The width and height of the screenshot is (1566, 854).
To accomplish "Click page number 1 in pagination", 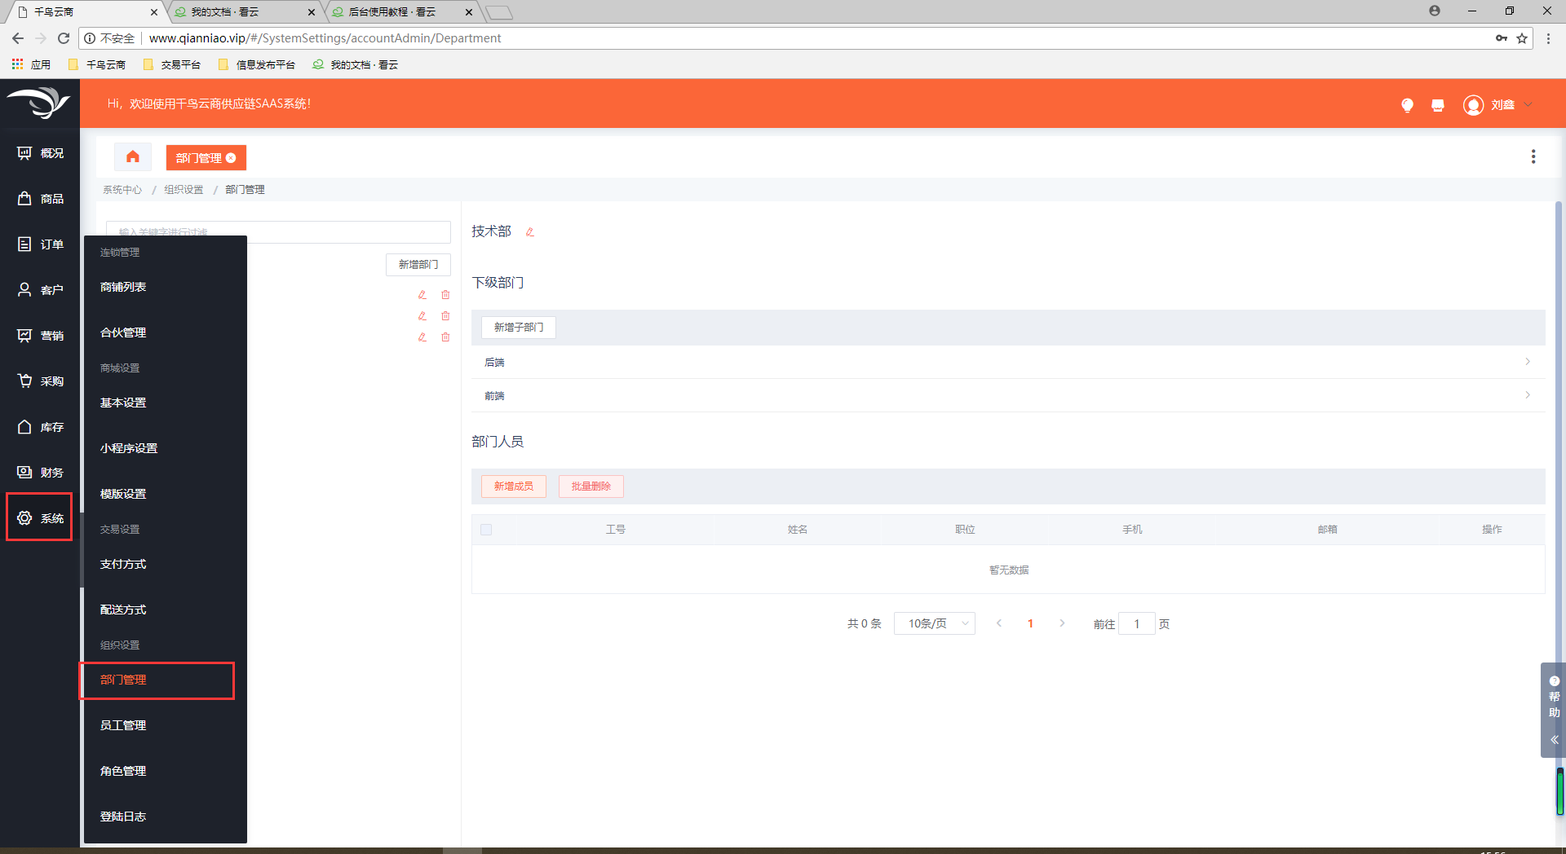I will coord(1030,623).
